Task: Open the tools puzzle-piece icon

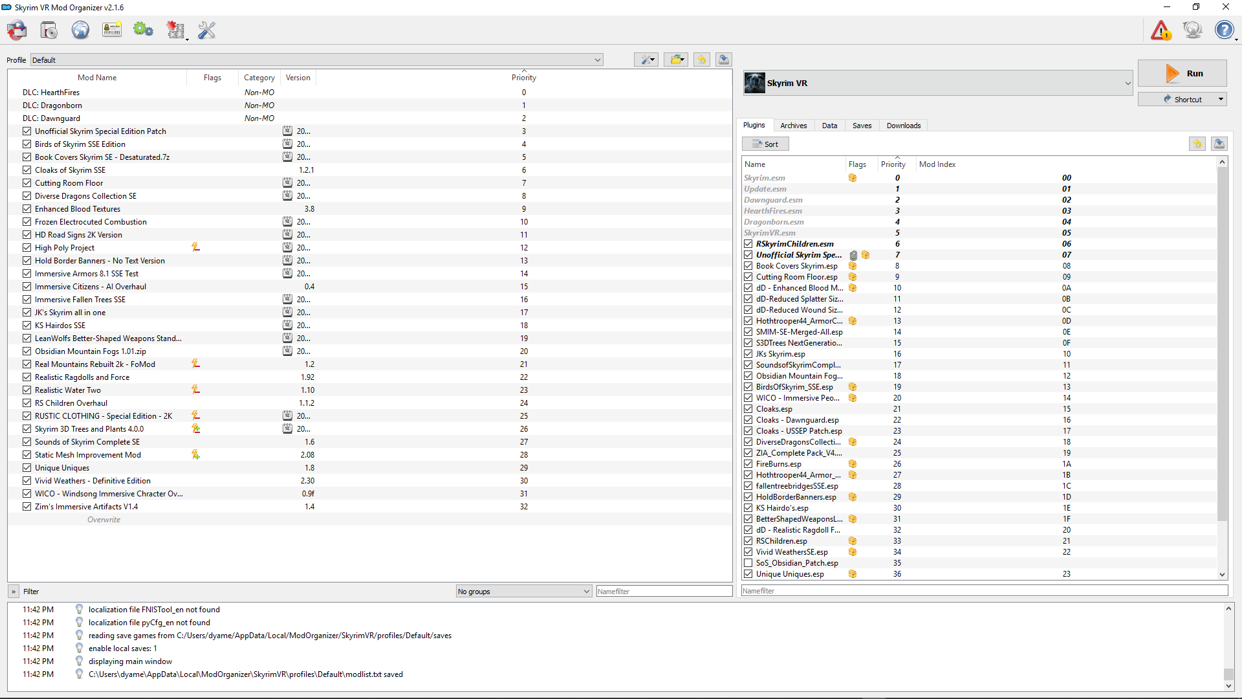Action: 175,30
